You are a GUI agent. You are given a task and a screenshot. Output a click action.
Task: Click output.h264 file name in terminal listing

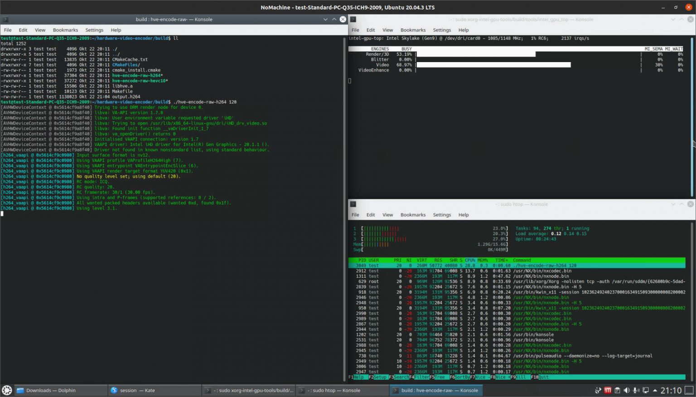tap(126, 97)
